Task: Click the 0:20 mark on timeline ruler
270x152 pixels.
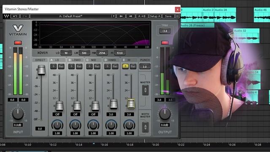Action: [x=156, y=145]
